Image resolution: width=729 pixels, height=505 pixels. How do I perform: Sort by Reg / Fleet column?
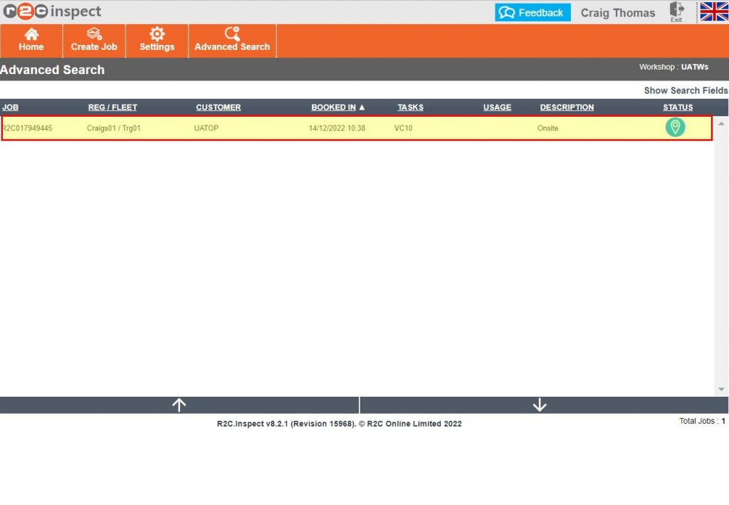(x=112, y=108)
